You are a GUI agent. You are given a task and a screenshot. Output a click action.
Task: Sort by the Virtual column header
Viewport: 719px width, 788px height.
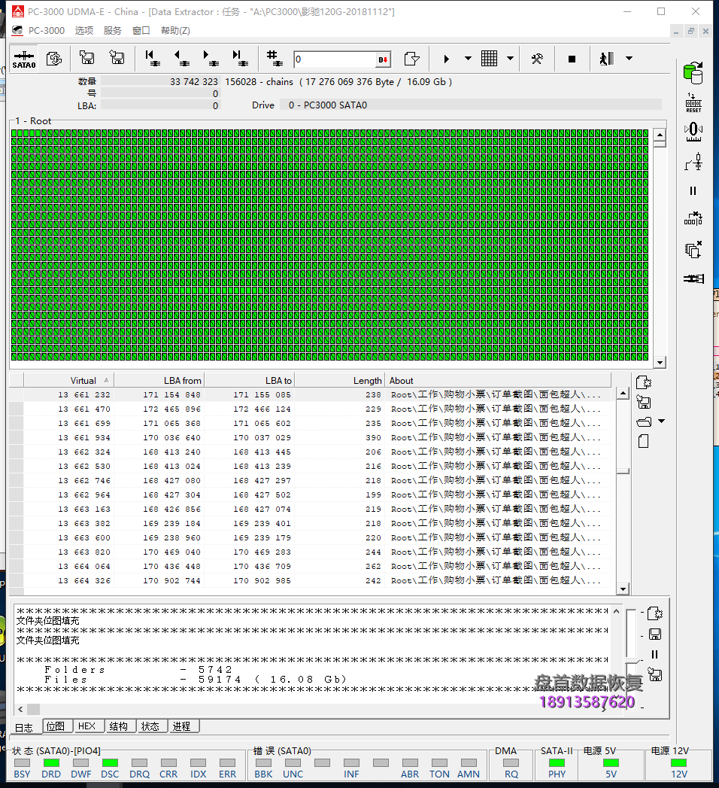68,380
